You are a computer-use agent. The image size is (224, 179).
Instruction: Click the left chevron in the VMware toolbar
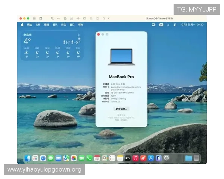click(109, 18)
